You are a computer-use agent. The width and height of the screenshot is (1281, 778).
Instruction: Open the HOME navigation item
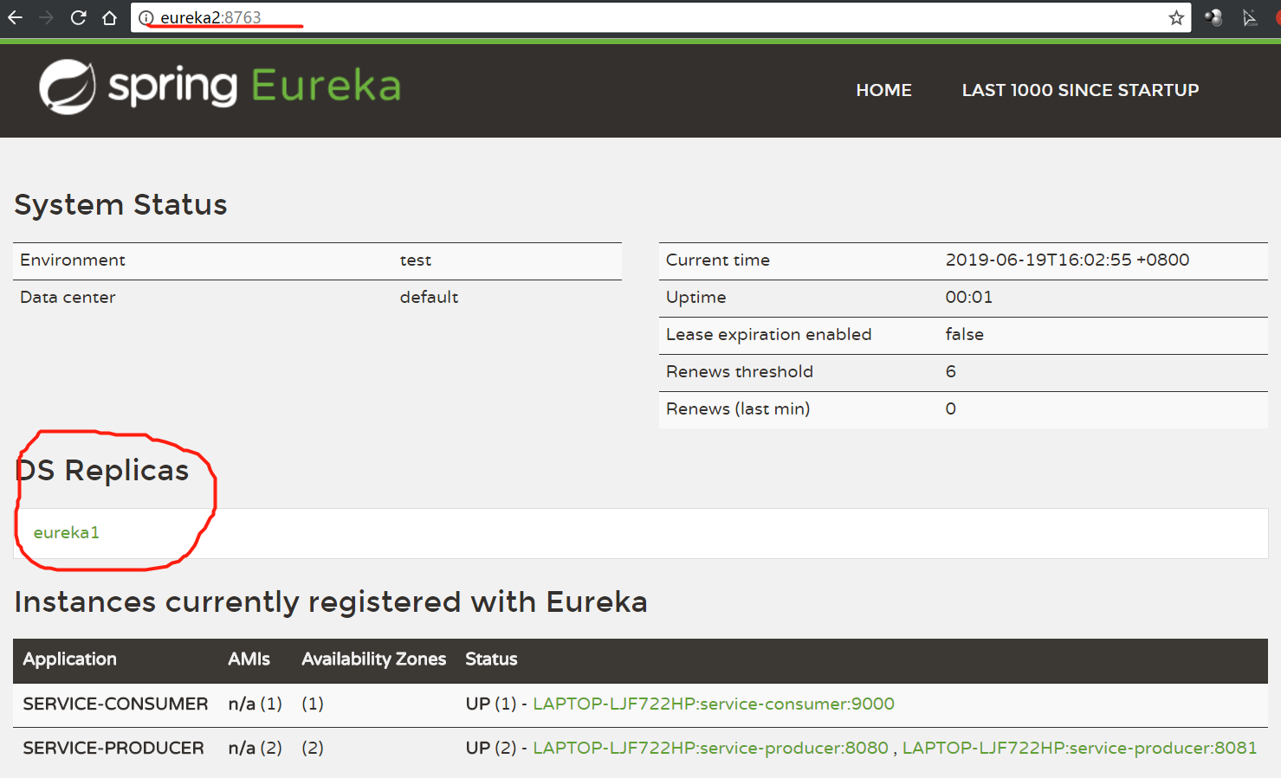(883, 90)
